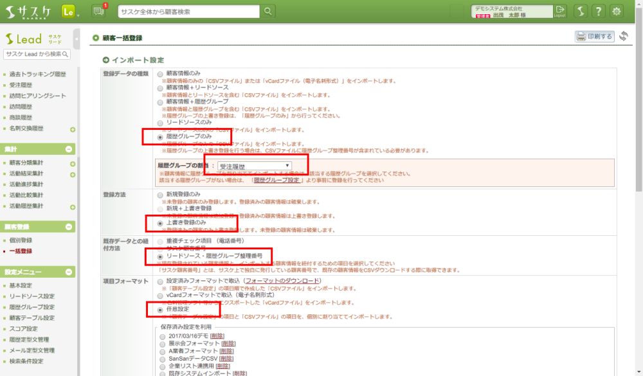Open 基本設定 in settings menu
Image resolution: width=643 pixels, height=376 pixels.
(21, 285)
